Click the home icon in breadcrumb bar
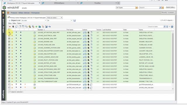The image size is (187, 105). pyautogui.click(x=8, y=13)
